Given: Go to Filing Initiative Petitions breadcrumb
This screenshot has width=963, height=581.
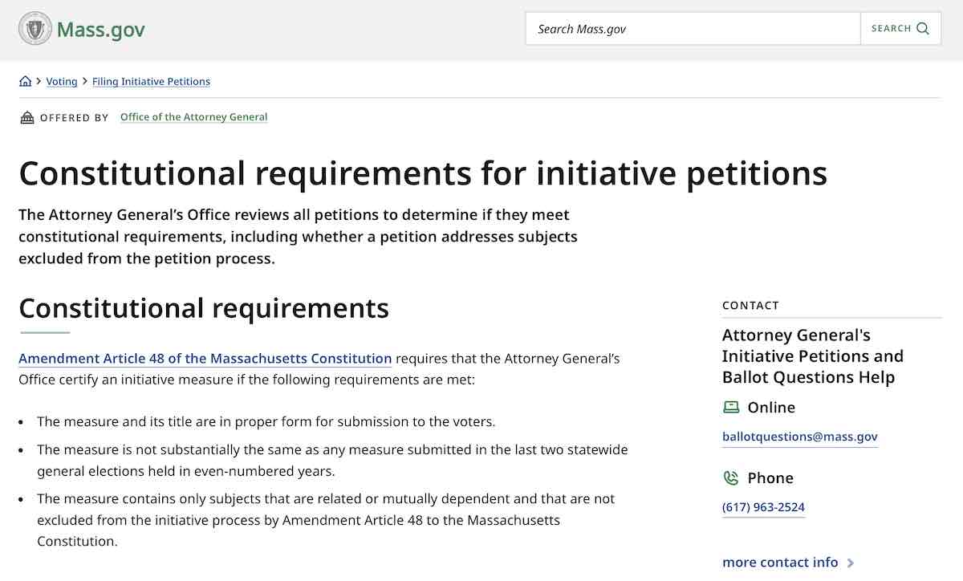Looking at the screenshot, I should [x=151, y=82].
